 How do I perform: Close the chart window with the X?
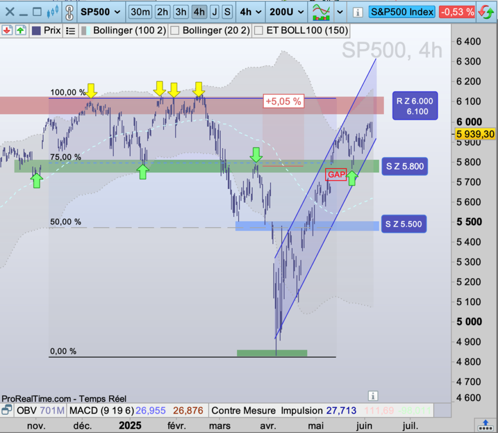(x=10, y=12)
